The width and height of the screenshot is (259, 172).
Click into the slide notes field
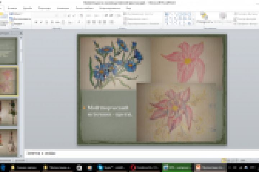click(x=142, y=154)
